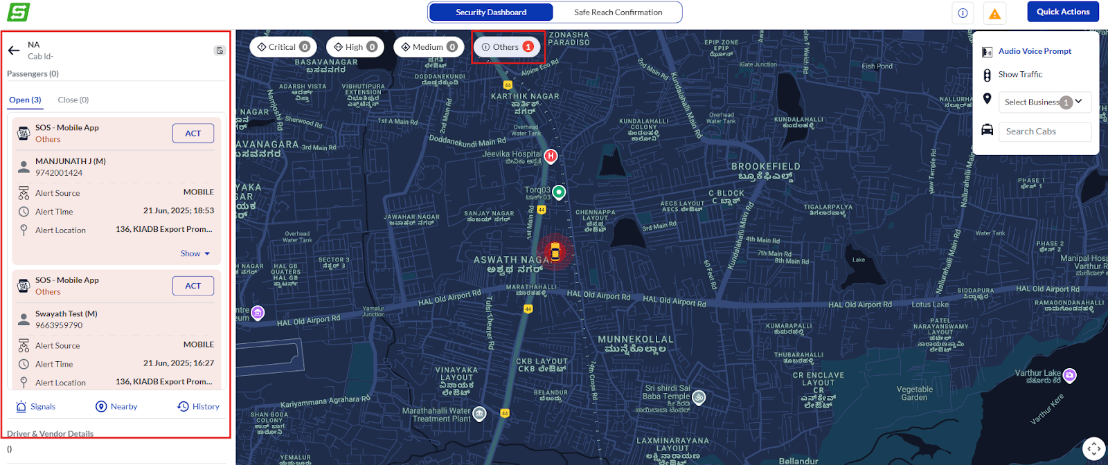1108x465 pixels.
Task: Open the Audio Voice Prompt link
Action: (x=1035, y=51)
